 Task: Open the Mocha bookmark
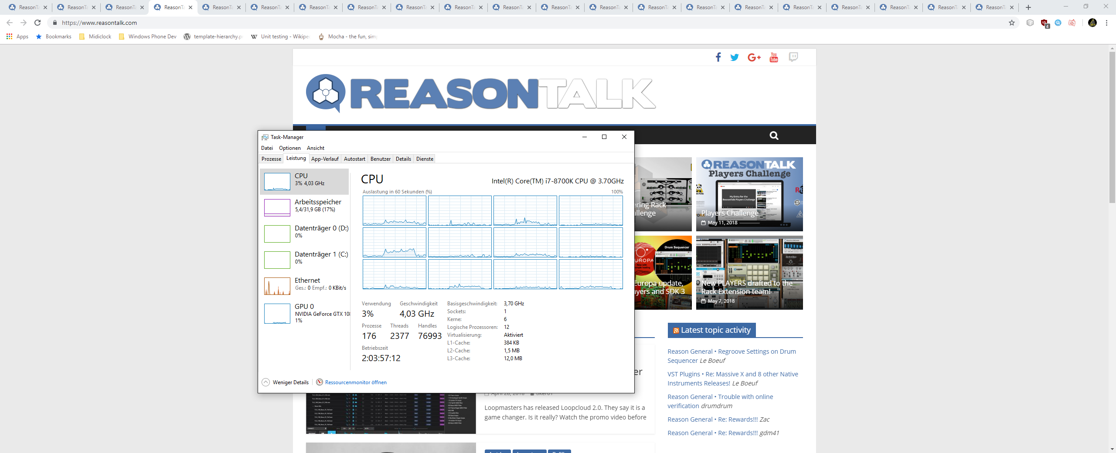click(347, 37)
